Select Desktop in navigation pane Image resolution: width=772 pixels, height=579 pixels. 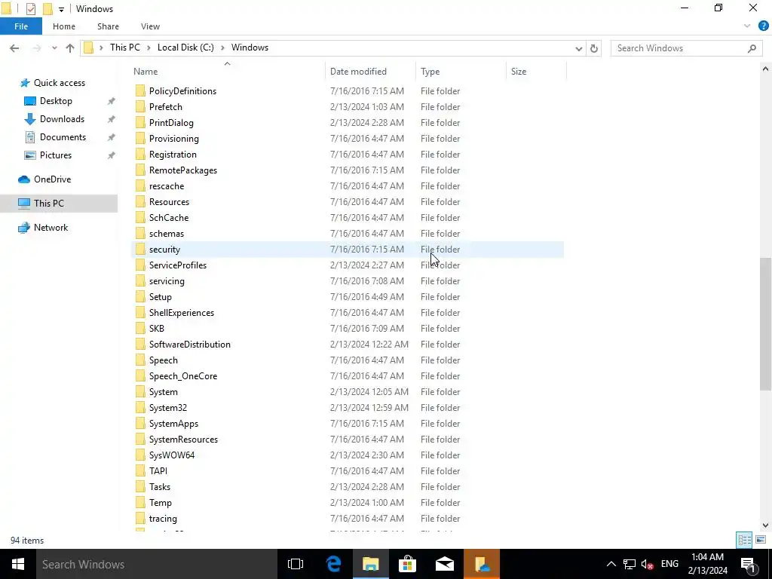(56, 101)
